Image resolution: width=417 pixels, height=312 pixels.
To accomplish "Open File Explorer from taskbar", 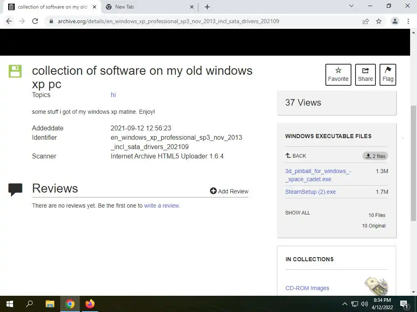I will 50,304.
